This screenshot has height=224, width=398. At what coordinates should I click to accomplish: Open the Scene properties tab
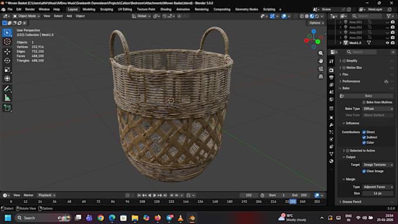(x=331, y=92)
